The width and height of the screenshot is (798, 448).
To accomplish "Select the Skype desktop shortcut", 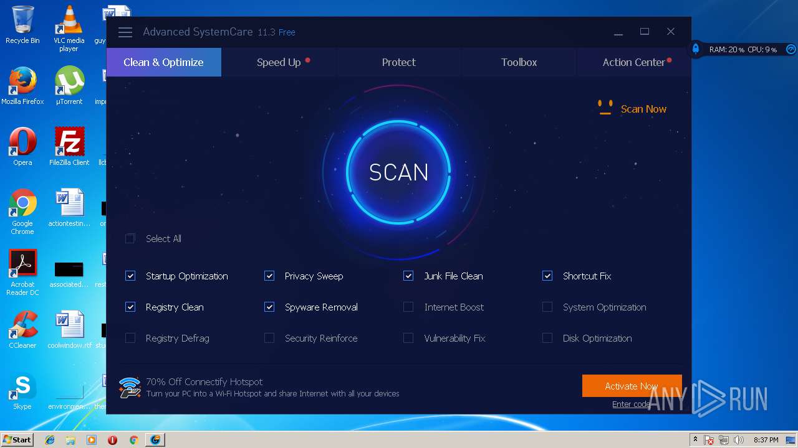I will [22, 391].
